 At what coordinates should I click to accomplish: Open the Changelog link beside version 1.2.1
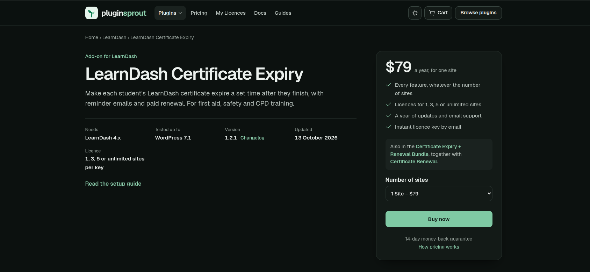click(x=252, y=138)
